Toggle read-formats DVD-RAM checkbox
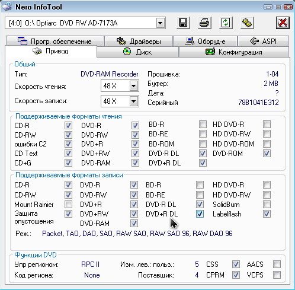Image resolution: width=295 pixels, height=290 pixels. pos(135,163)
